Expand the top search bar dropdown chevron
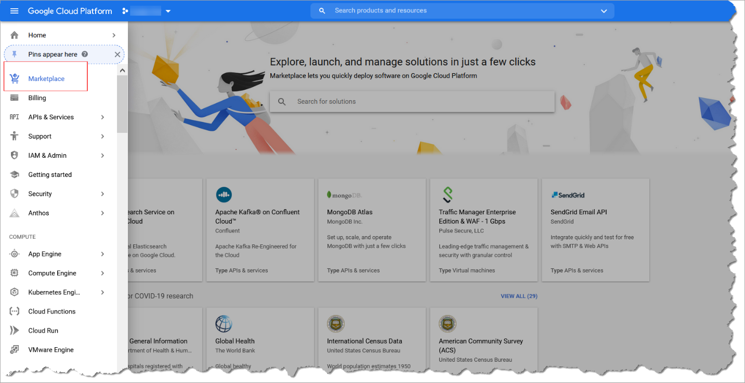The width and height of the screenshot is (745, 383). click(604, 11)
